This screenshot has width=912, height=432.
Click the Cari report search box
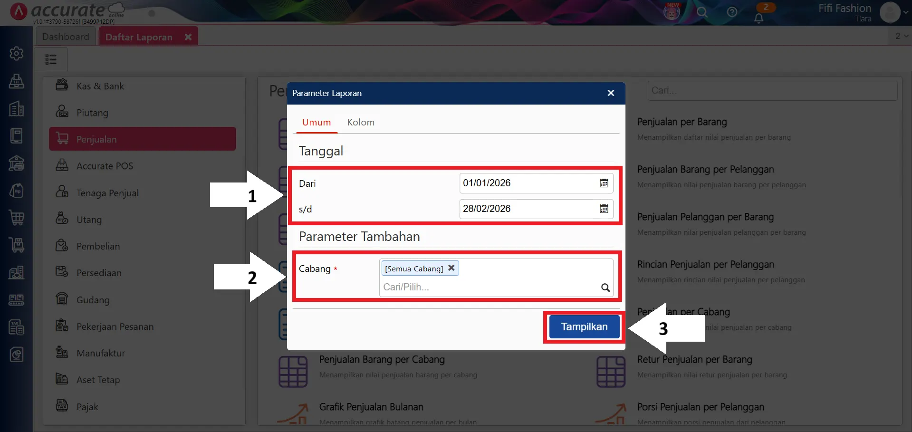(772, 90)
